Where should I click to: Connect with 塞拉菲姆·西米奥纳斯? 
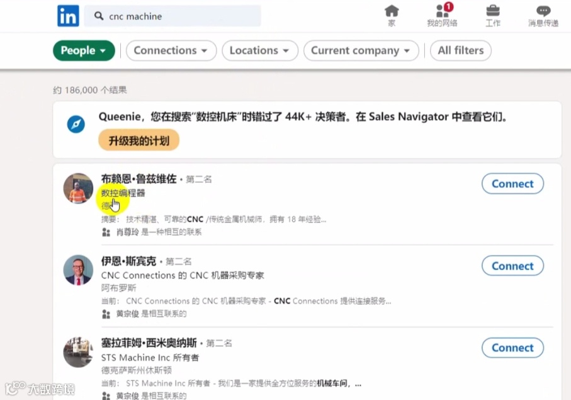(512, 348)
